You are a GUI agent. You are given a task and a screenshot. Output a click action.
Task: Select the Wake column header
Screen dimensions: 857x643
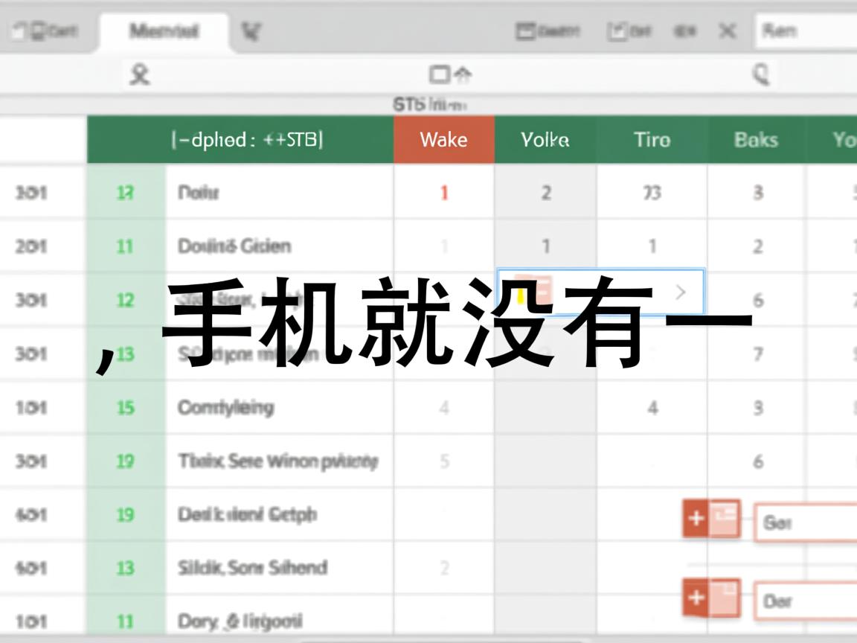pyautogui.click(x=443, y=140)
